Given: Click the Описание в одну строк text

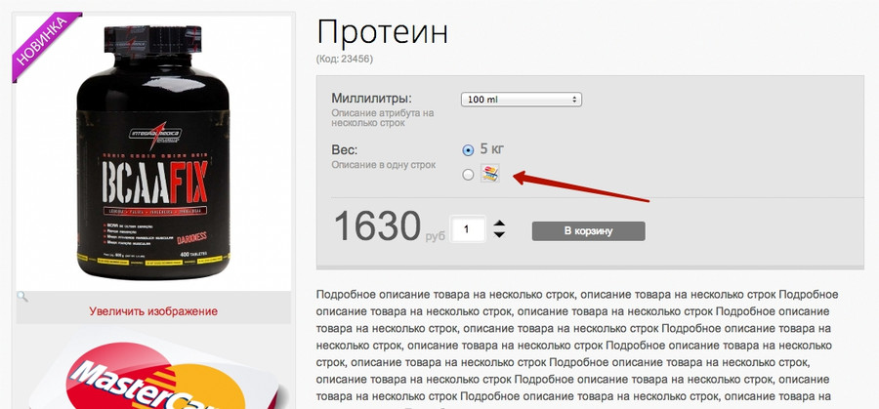Looking at the screenshot, I should (384, 165).
